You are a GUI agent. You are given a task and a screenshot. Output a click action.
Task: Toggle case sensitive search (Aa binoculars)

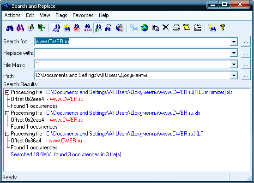56,28
